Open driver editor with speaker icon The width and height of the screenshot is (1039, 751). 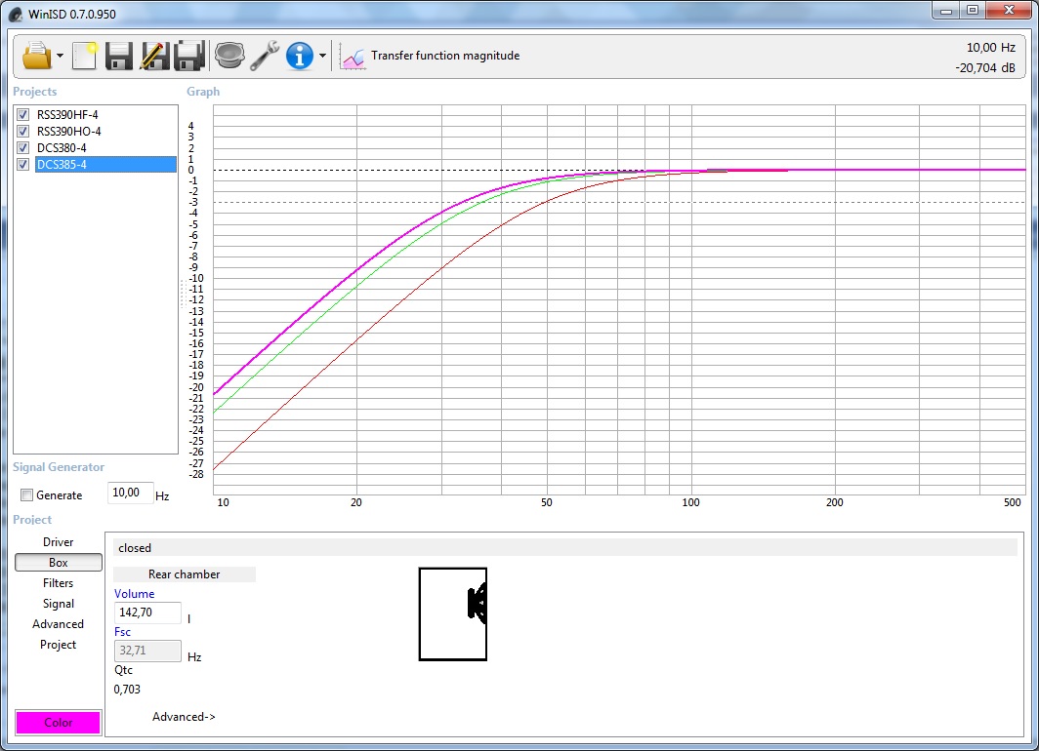coord(229,56)
